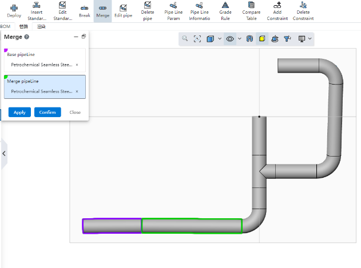Select the purple highlighted pipe segment
Viewport: 361px width, 268px height.
112,226
